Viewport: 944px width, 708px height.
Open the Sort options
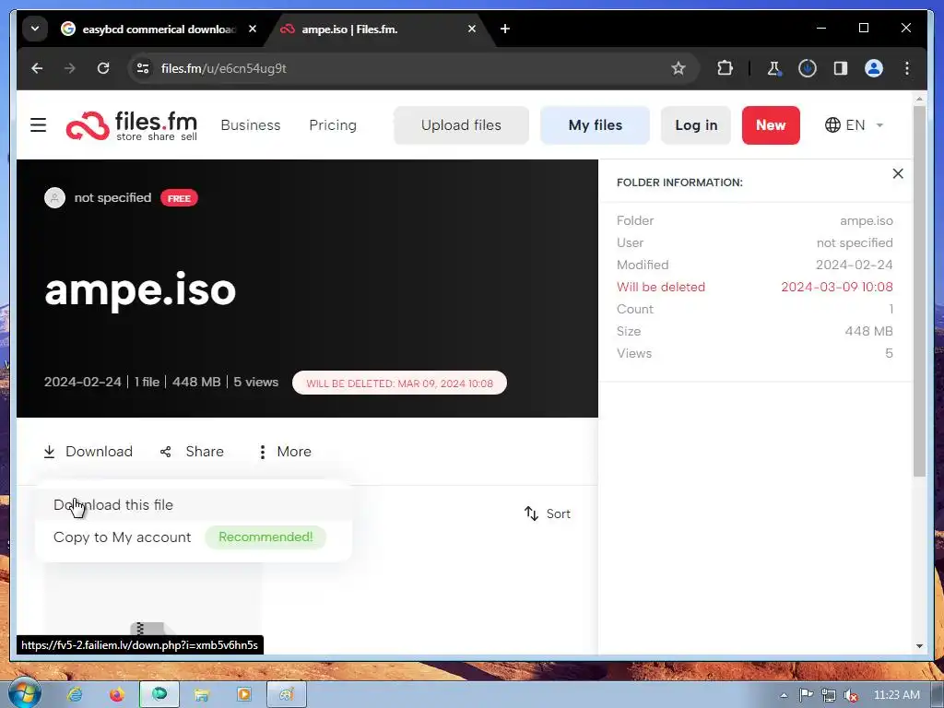[x=548, y=513]
